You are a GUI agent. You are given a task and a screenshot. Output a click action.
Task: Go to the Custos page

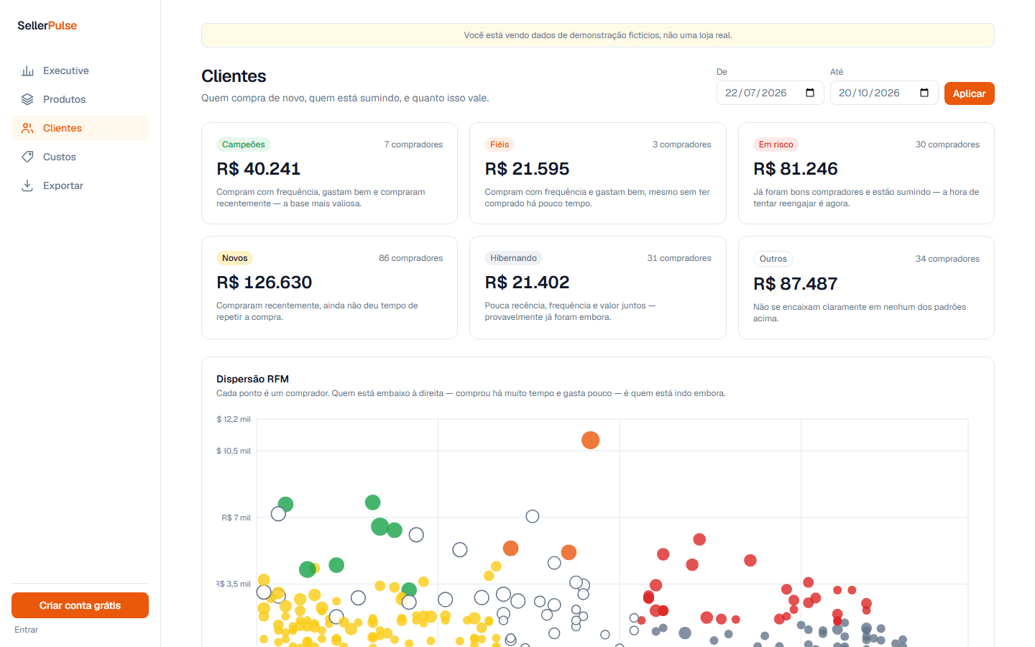tap(80, 157)
